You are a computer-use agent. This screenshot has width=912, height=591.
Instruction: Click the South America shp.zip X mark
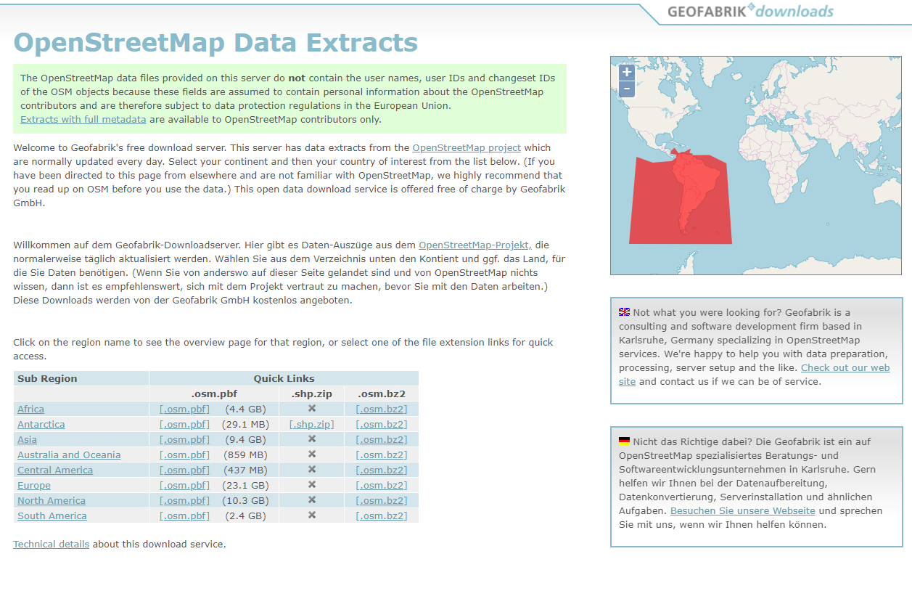tap(312, 515)
